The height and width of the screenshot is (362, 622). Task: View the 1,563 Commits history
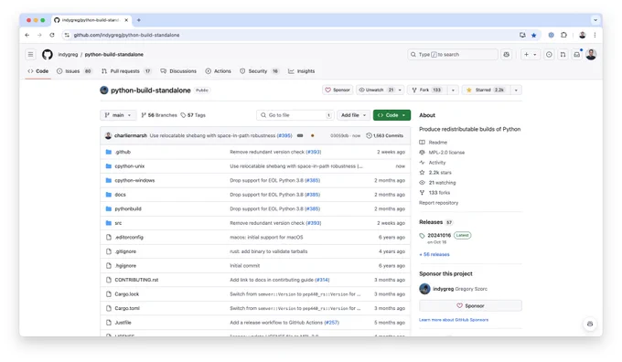[x=384, y=135]
